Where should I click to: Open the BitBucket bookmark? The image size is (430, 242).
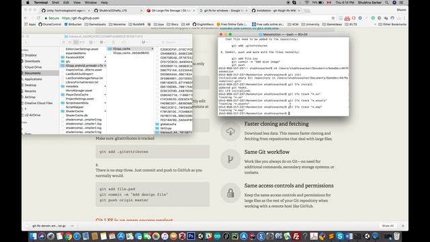[x=73, y=24]
